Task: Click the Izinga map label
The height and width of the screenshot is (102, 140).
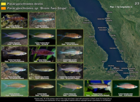Action: coord(122,51)
